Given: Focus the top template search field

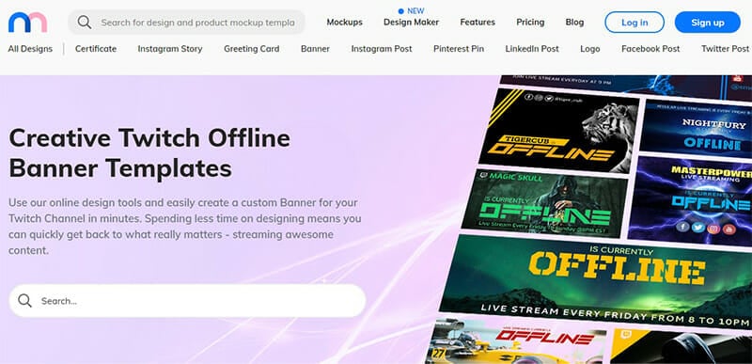Looking at the screenshot, I should click(186, 22).
